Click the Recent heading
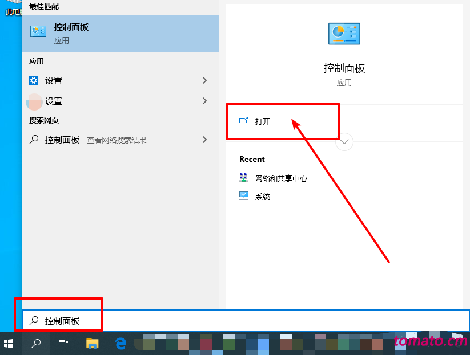 coord(252,159)
